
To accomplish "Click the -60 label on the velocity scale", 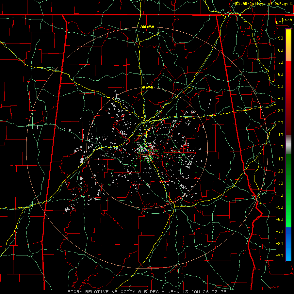I will pyautogui.click(x=279, y=220).
